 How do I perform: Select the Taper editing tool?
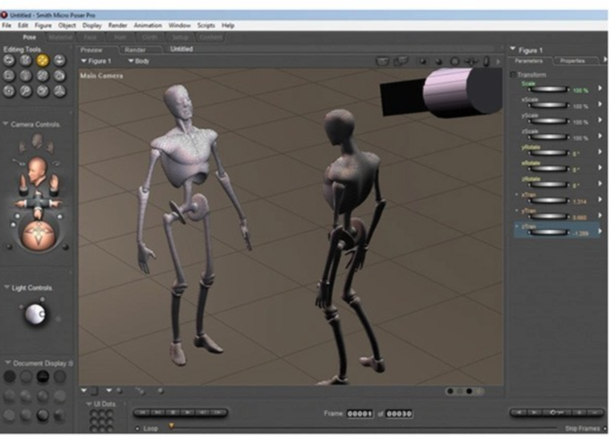26,76
